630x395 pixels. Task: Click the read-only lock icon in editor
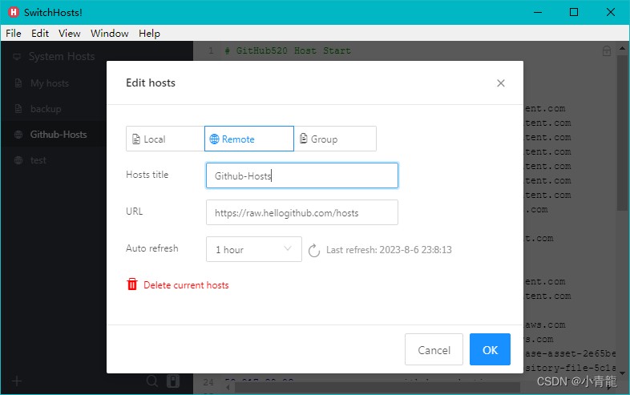[x=607, y=51]
